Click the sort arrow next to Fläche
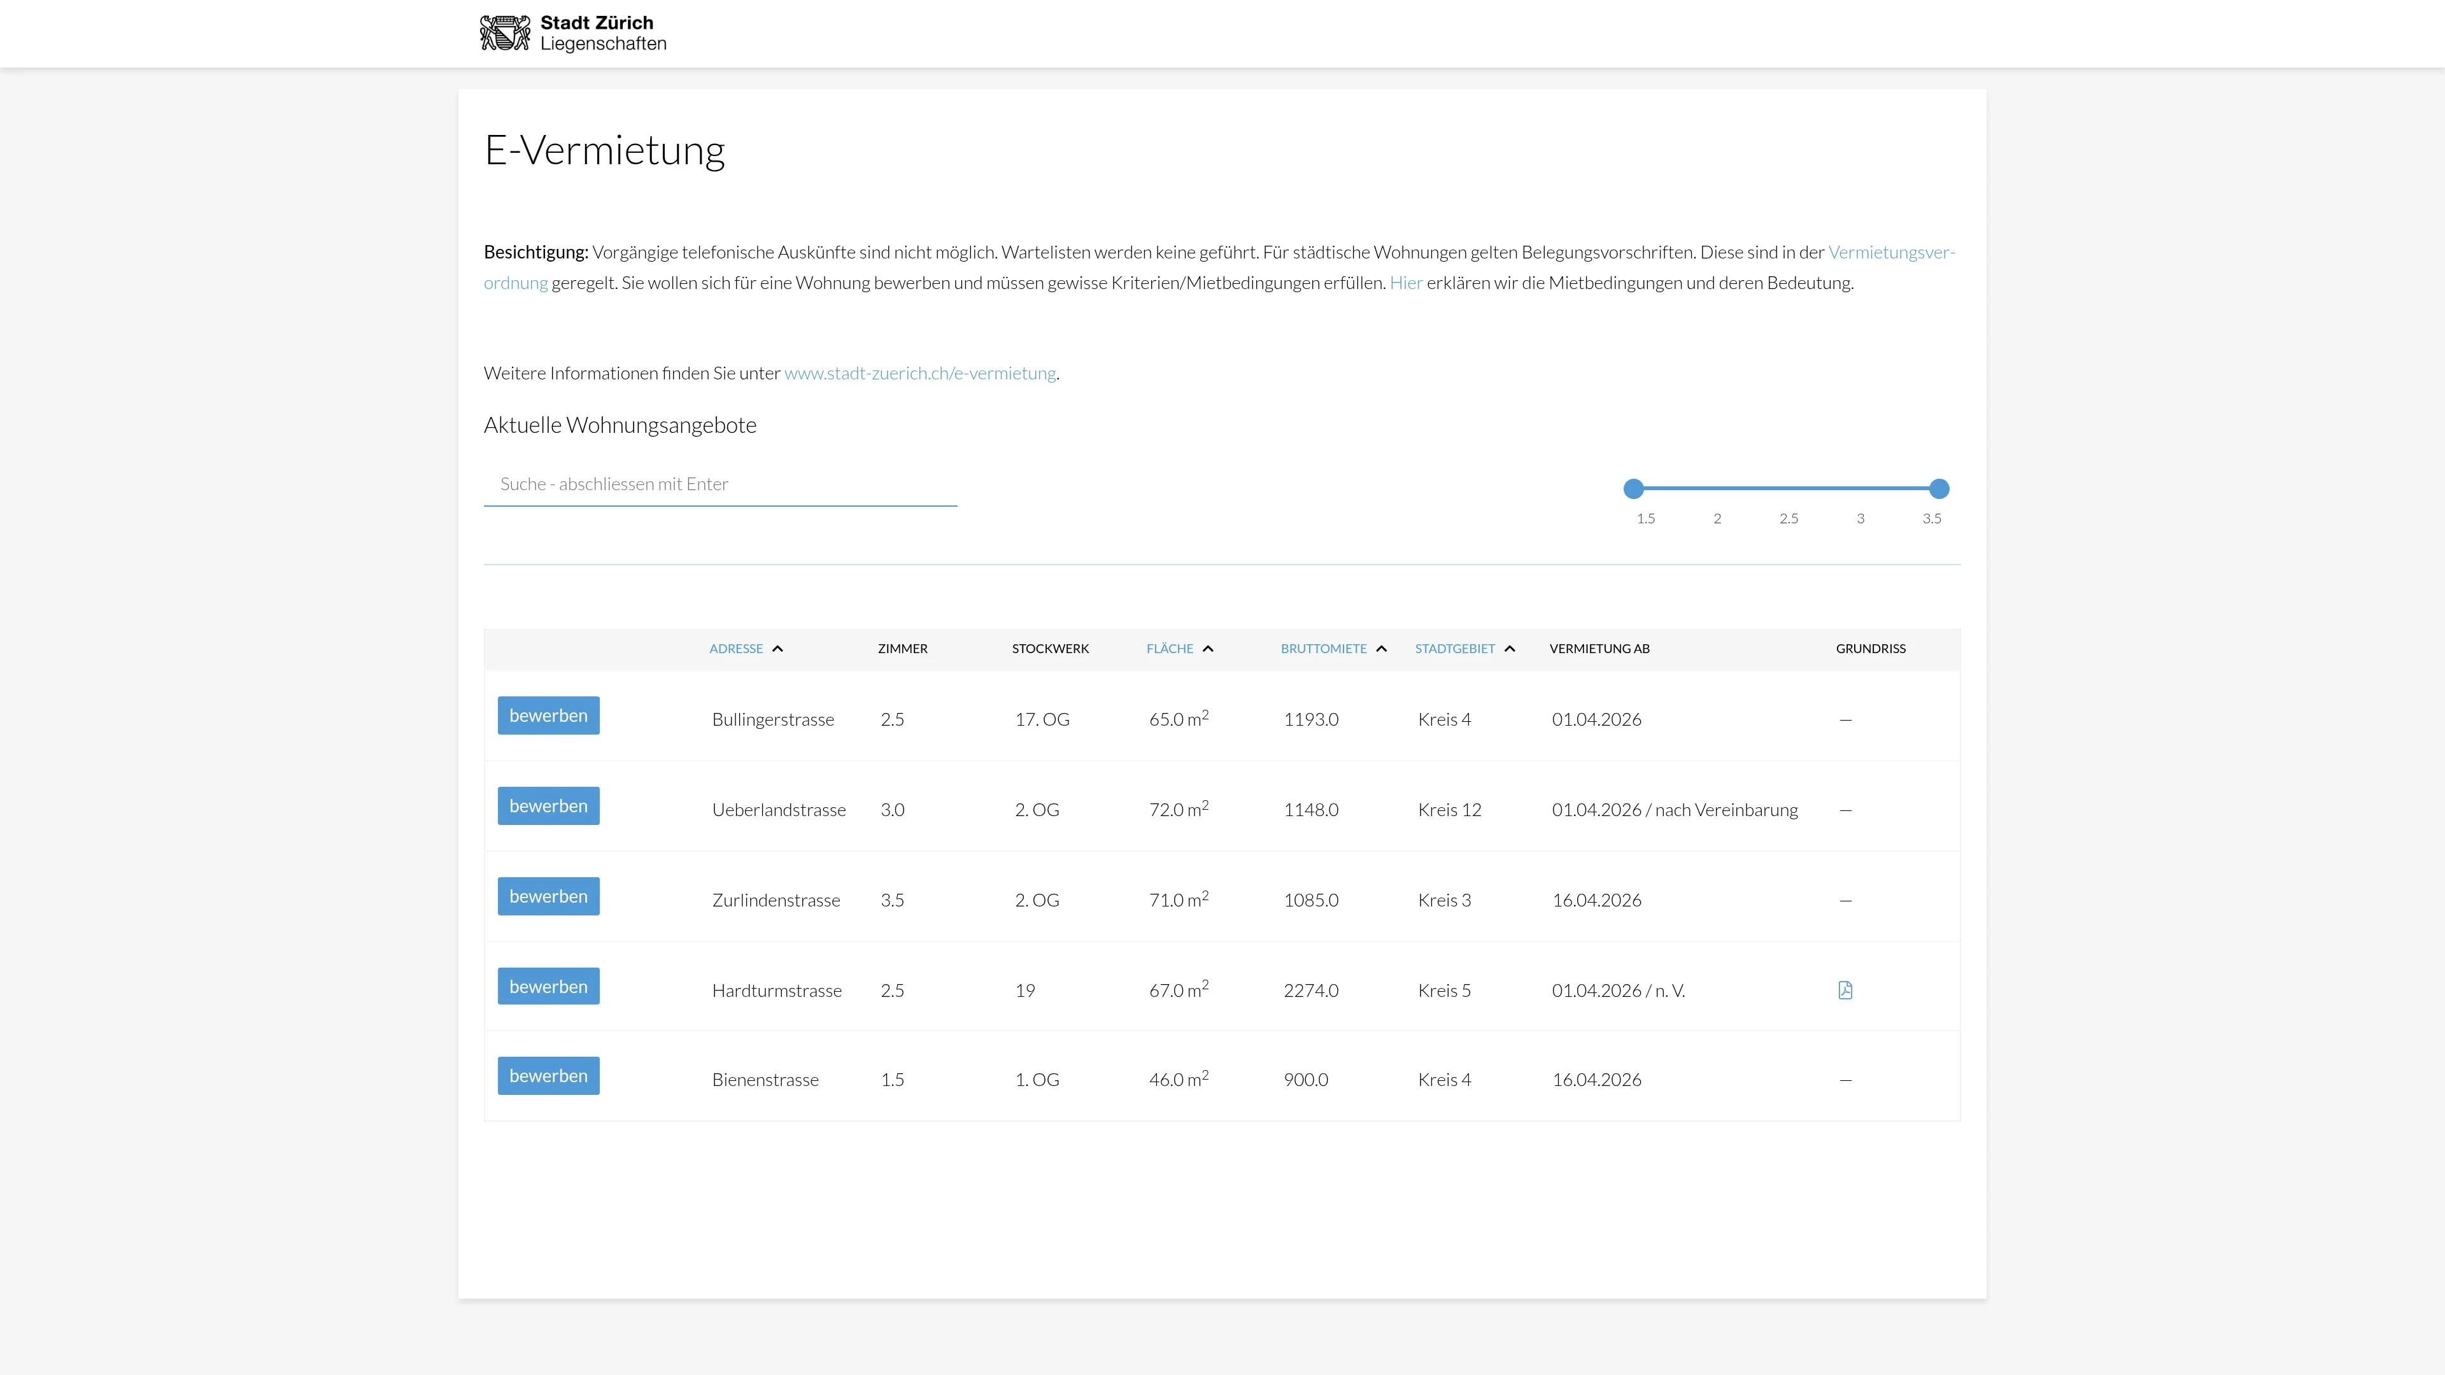 1207,649
